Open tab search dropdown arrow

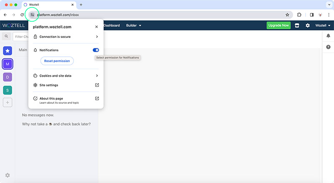coord(329,5)
